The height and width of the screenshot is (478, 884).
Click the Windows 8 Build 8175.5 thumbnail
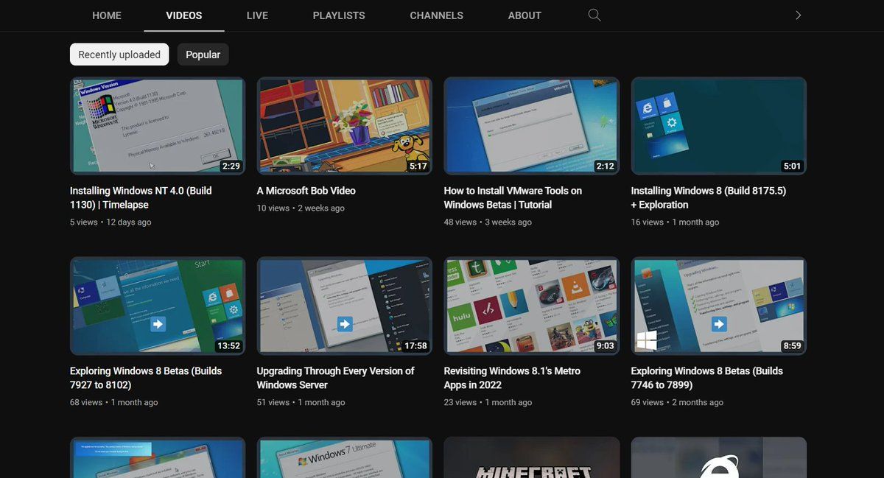click(x=718, y=125)
